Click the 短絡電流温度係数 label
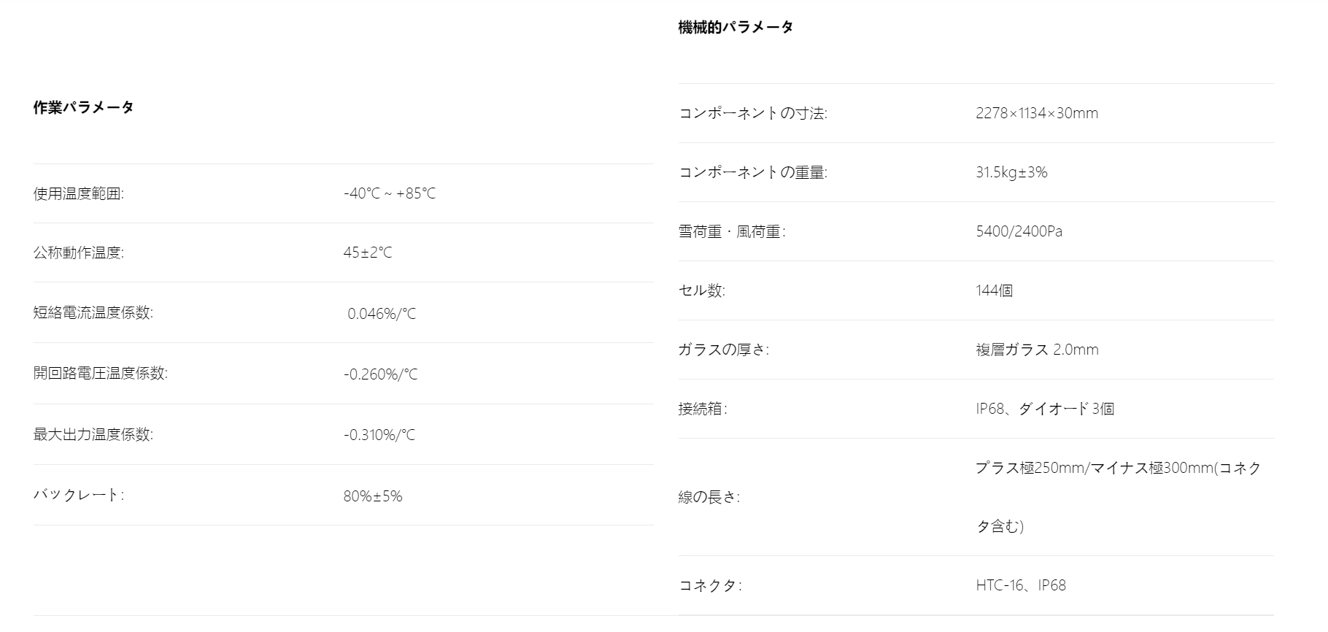 [x=93, y=313]
